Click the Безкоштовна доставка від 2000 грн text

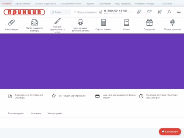tap(29, 96)
